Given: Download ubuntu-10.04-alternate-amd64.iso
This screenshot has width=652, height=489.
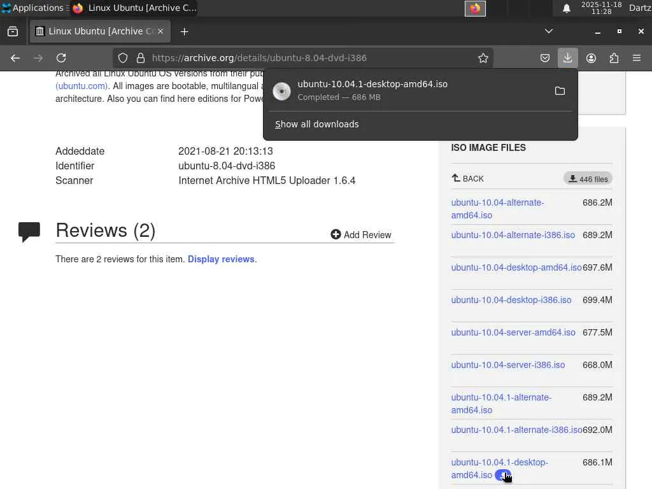Looking at the screenshot, I should 497,209.
